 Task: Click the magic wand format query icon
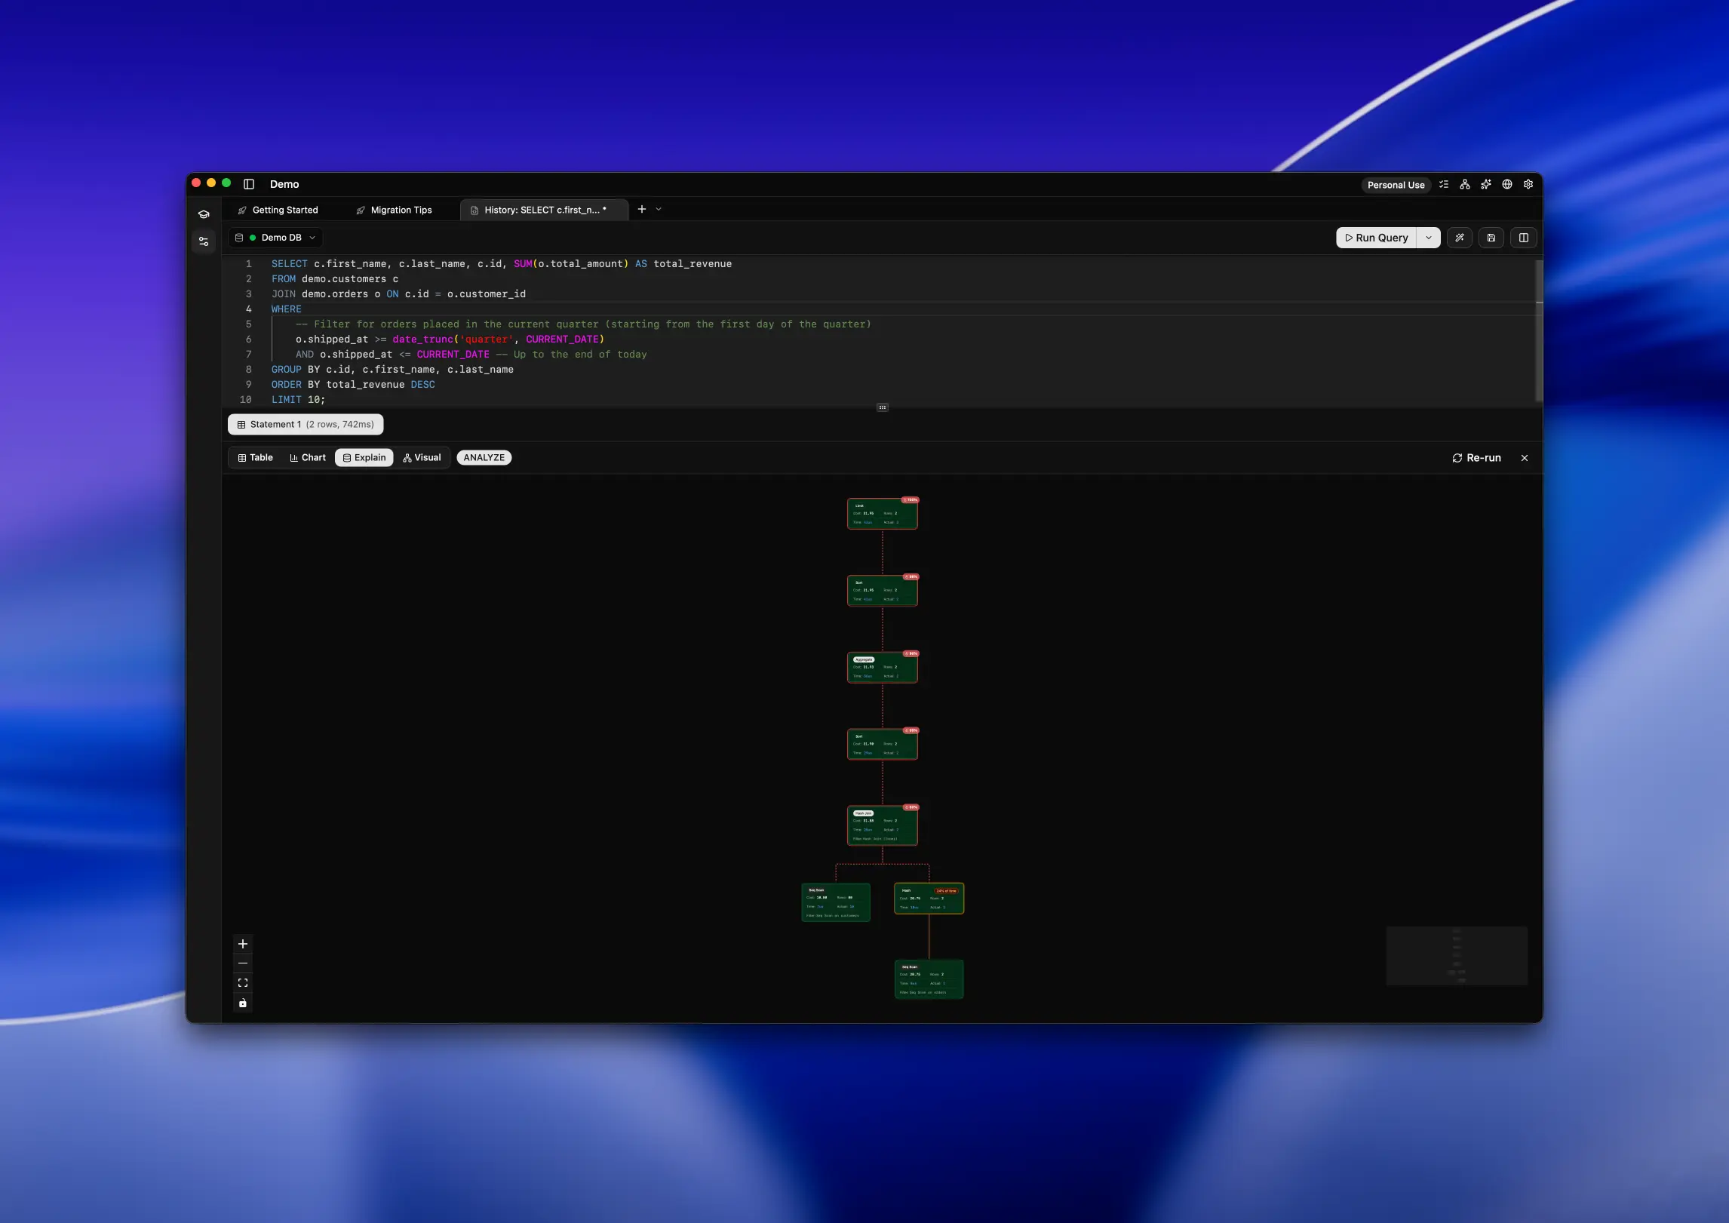(x=1460, y=238)
